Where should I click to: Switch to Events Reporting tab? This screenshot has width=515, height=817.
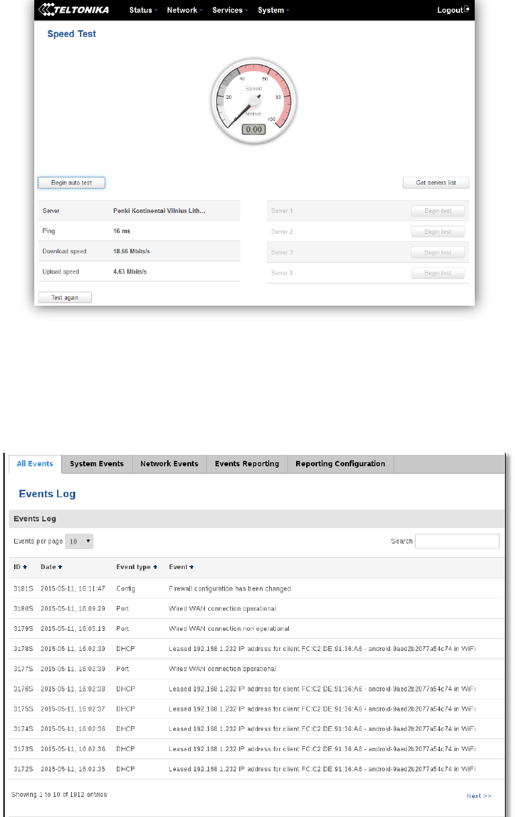pos(247,464)
